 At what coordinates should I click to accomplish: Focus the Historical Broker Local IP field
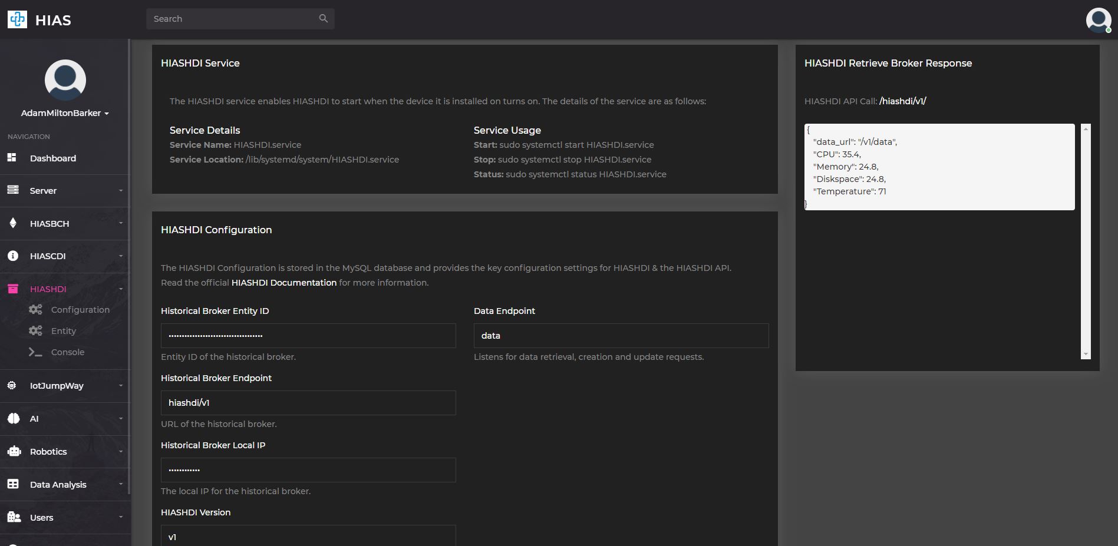pos(308,469)
